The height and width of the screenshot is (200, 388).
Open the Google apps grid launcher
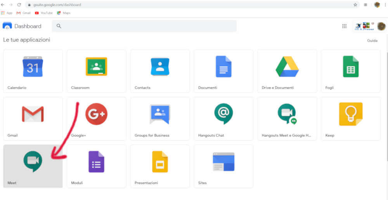click(344, 26)
